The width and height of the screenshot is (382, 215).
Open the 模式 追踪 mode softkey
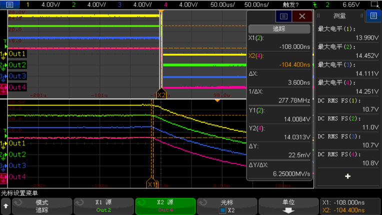(x=42, y=206)
